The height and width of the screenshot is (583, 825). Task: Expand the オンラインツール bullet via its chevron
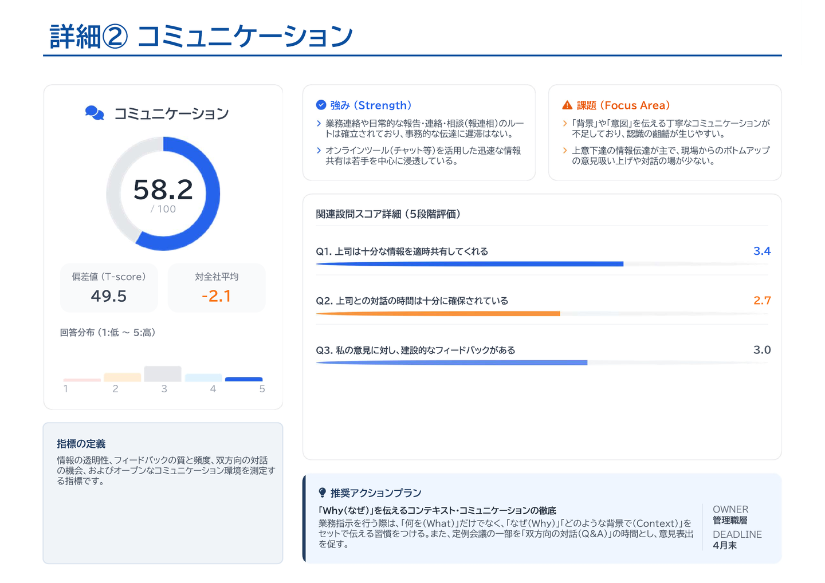click(x=319, y=151)
